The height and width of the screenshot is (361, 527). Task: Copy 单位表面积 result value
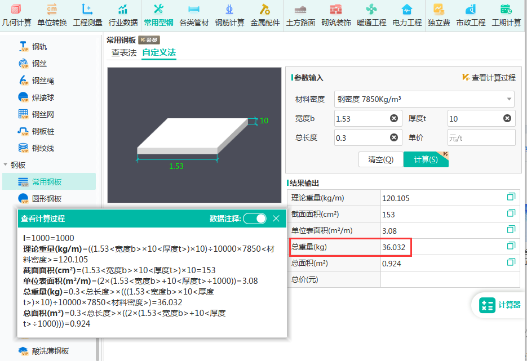pos(511,229)
